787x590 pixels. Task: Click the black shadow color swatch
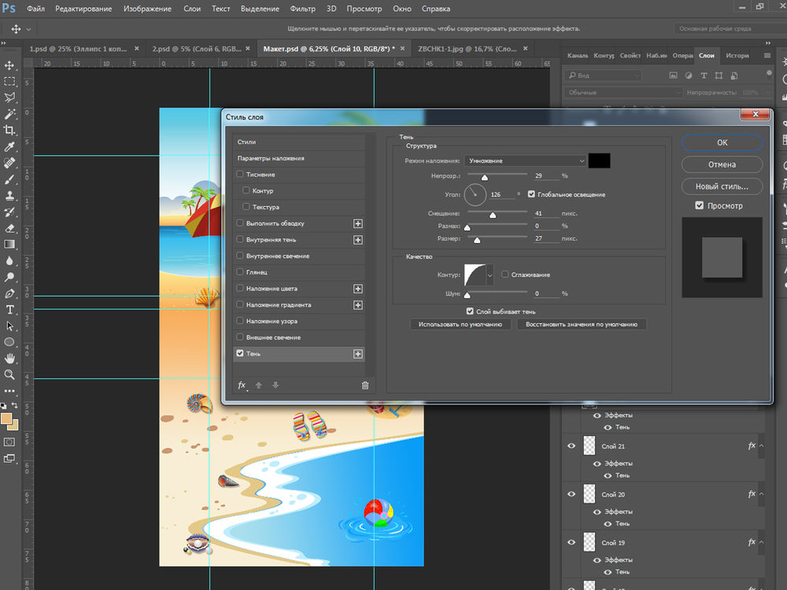(600, 160)
